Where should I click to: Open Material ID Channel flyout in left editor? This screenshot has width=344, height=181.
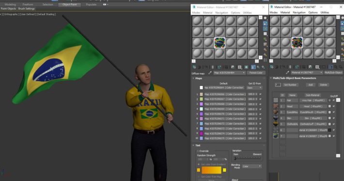tap(239, 67)
